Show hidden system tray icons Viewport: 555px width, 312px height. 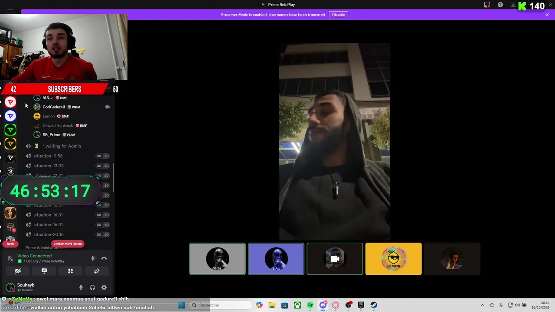483,305
